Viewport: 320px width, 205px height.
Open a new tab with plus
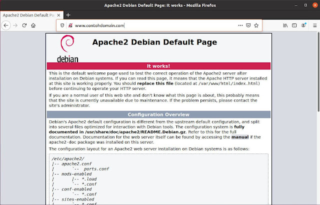pos(68,15)
